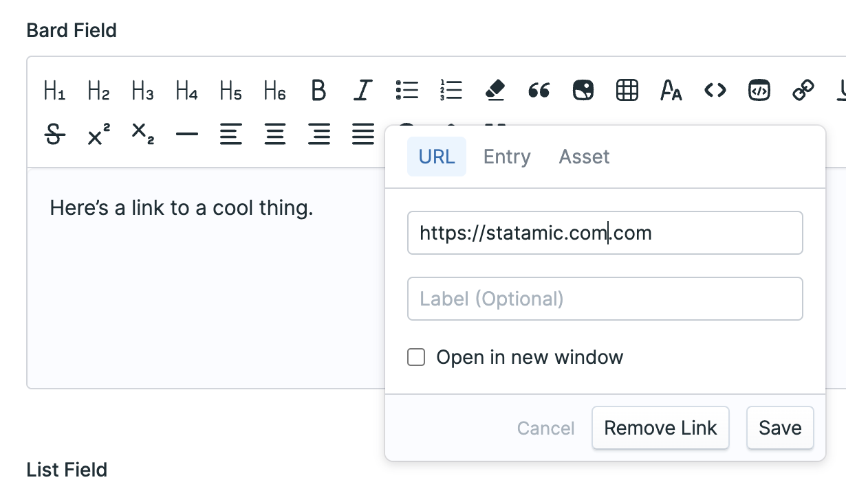The width and height of the screenshot is (846, 493).
Task: Toggle superscript formatting
Action: coord(98,134)
